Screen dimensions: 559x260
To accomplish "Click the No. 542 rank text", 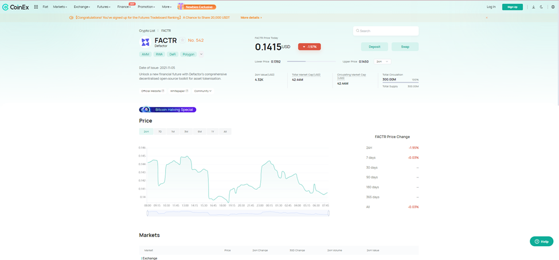I will (196, 40).
